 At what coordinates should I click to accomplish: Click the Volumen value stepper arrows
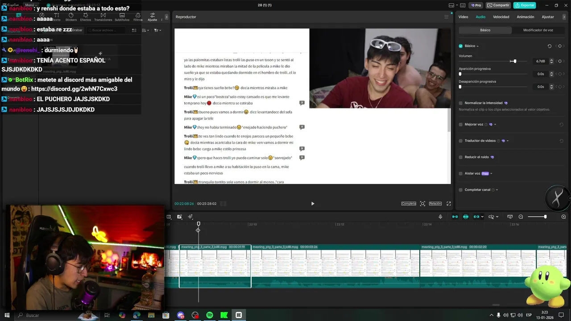551,61
